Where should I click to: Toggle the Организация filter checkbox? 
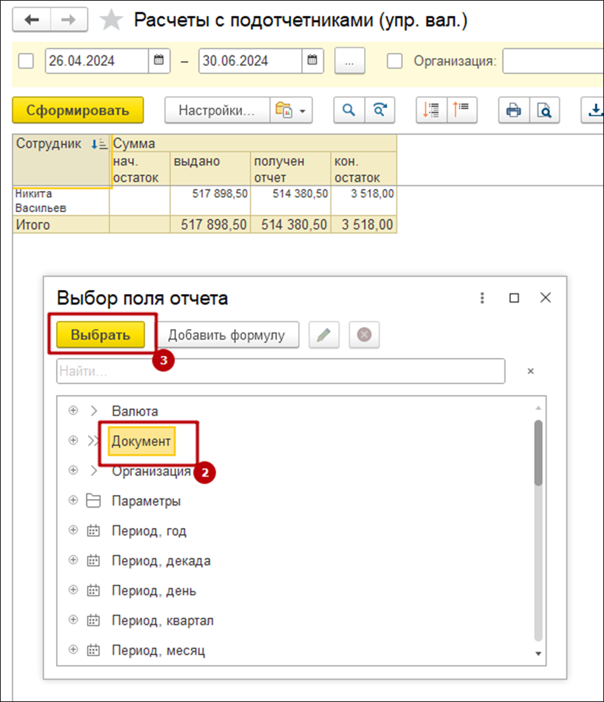point(394,61)
